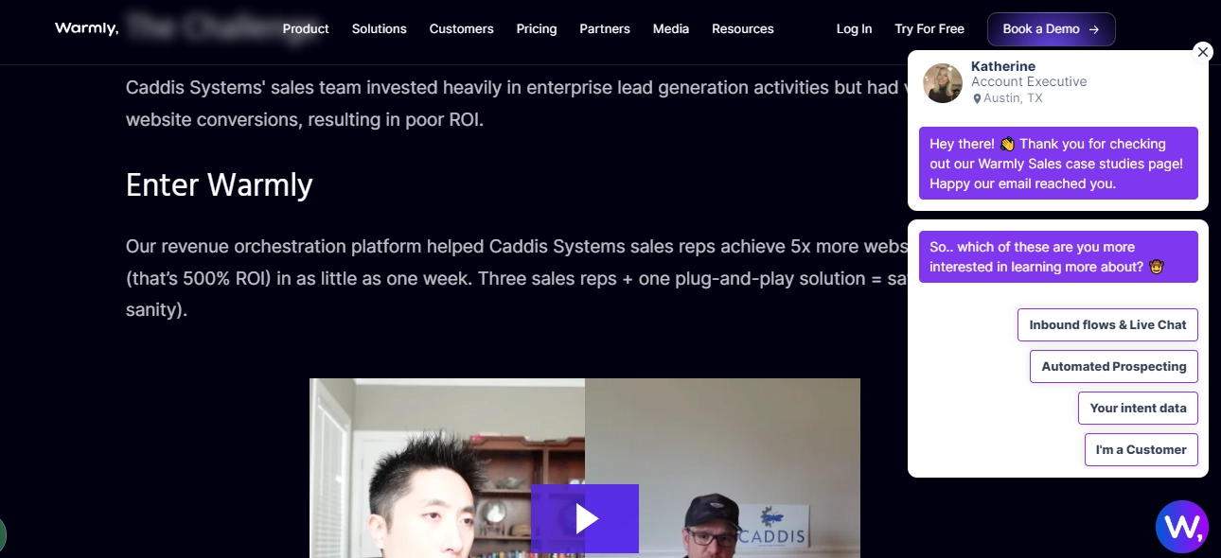1221x558 pixels.
Task: Select the Your intent data option
Action: click(x=1138, y=408)
